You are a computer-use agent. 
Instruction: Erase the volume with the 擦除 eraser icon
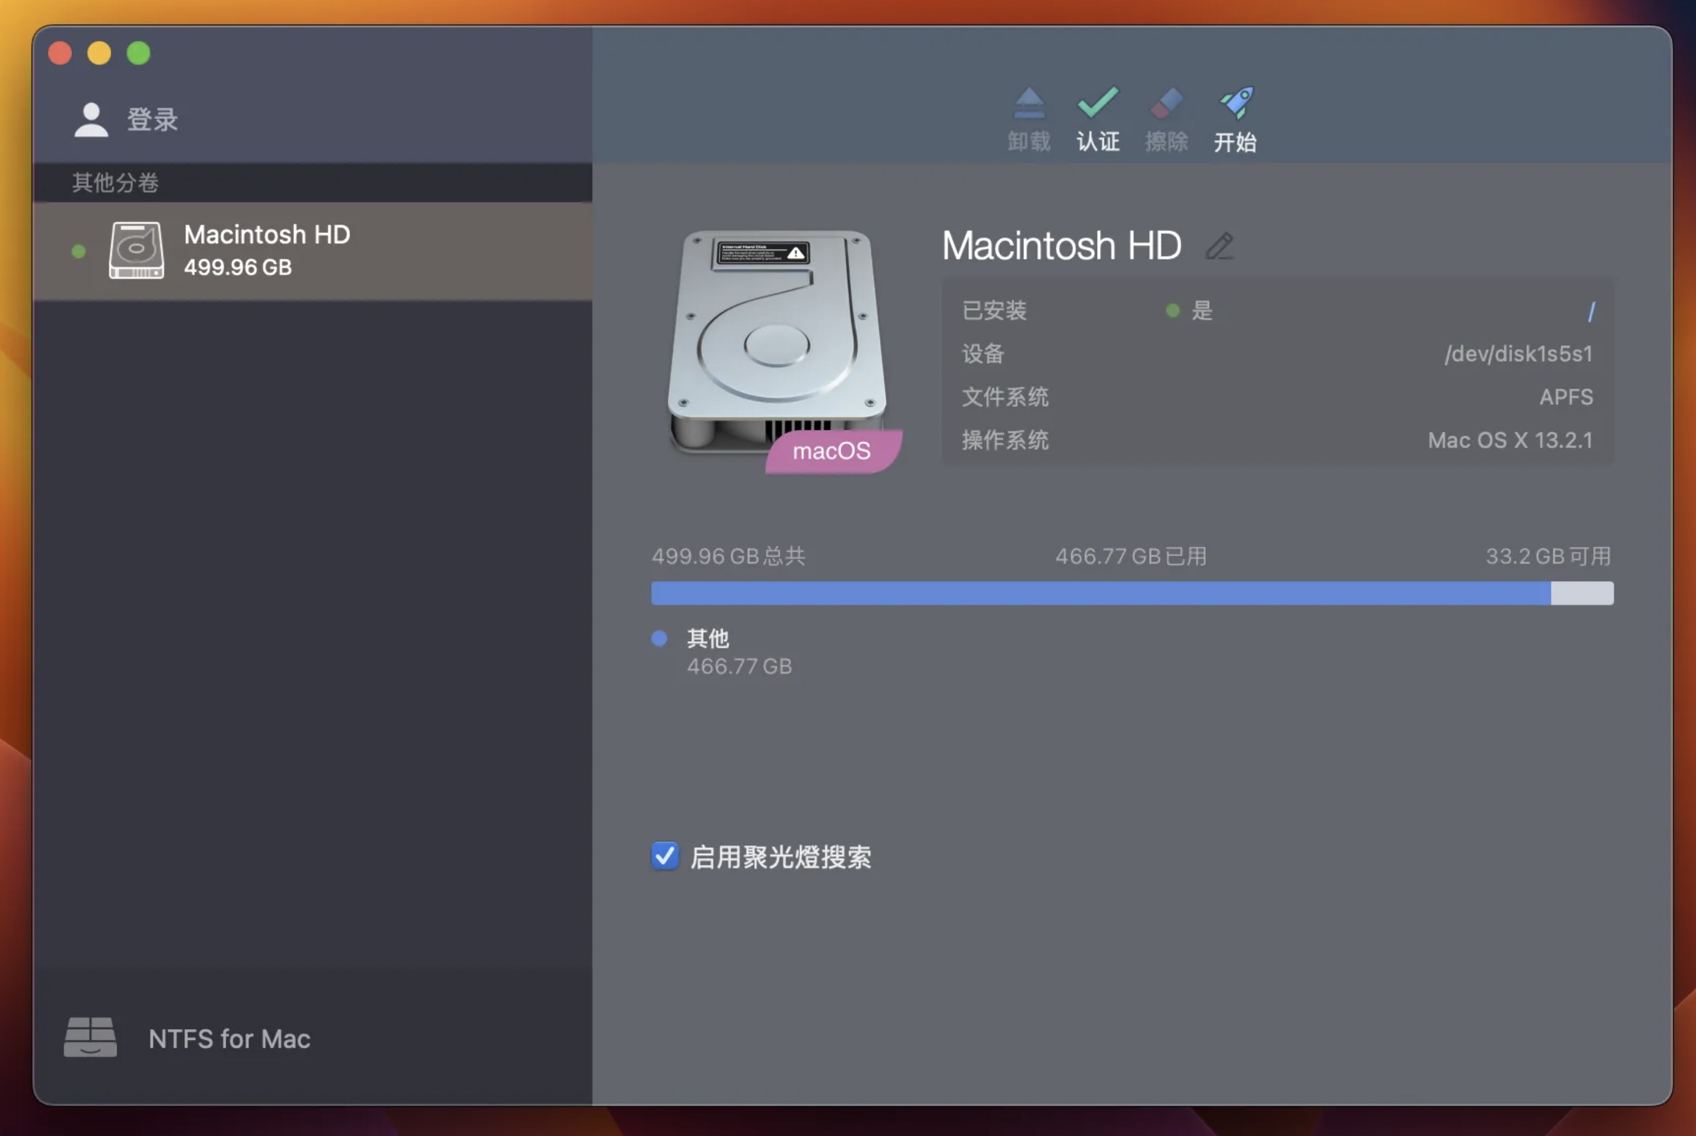pyautogui.click(x=1166, y=116)
